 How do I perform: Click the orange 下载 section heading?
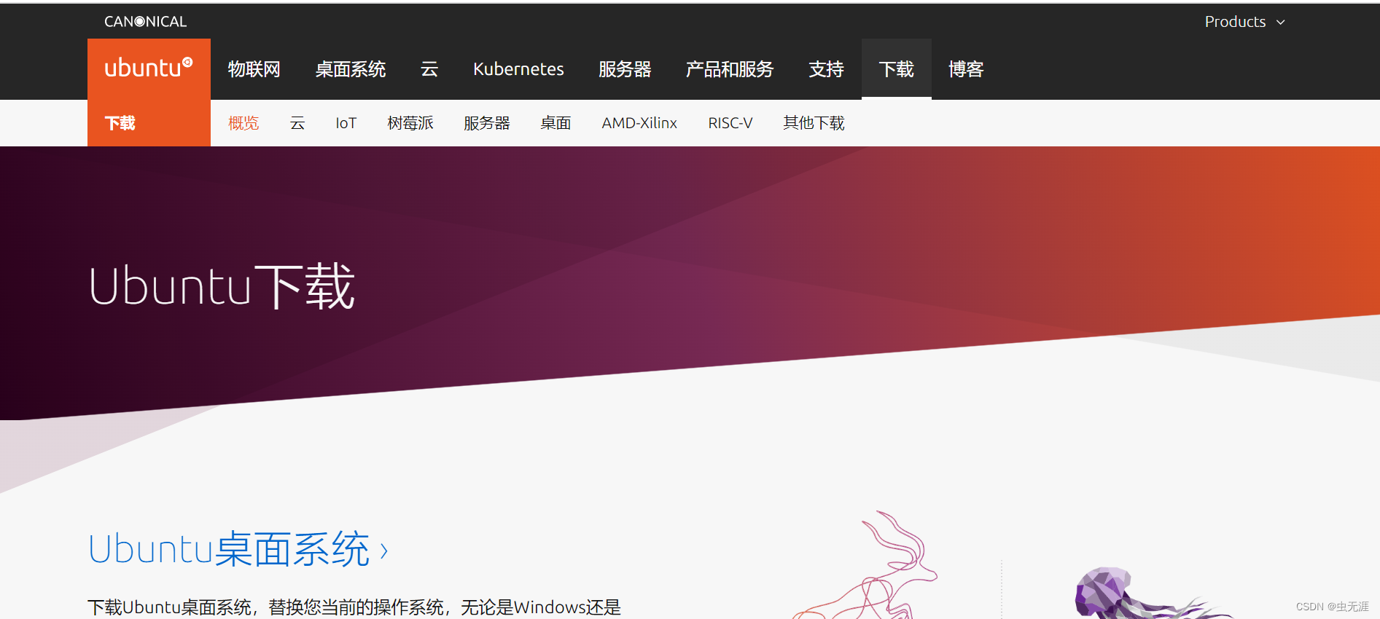pyautogui.click(x=120, y=123)
